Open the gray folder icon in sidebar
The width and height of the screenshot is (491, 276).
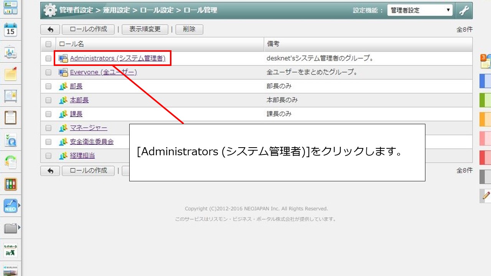click(x=10, y=228)
